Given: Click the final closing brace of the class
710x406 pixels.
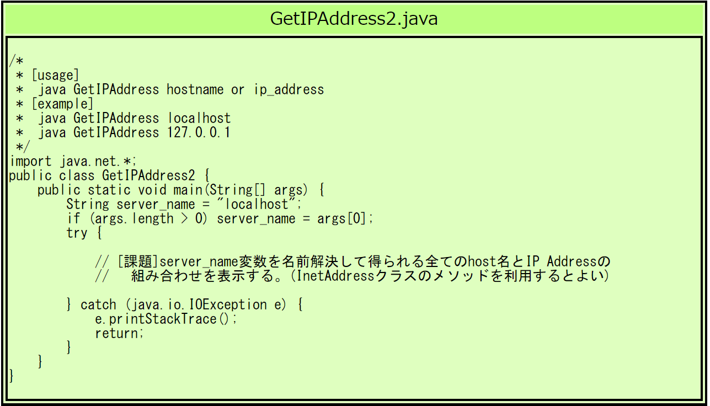Looking at the screenshot, I should coord(12,376).
